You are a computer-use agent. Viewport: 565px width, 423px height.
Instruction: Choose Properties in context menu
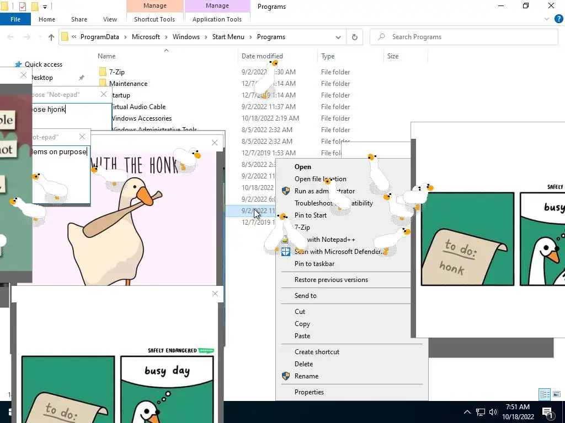click(309, 392)
